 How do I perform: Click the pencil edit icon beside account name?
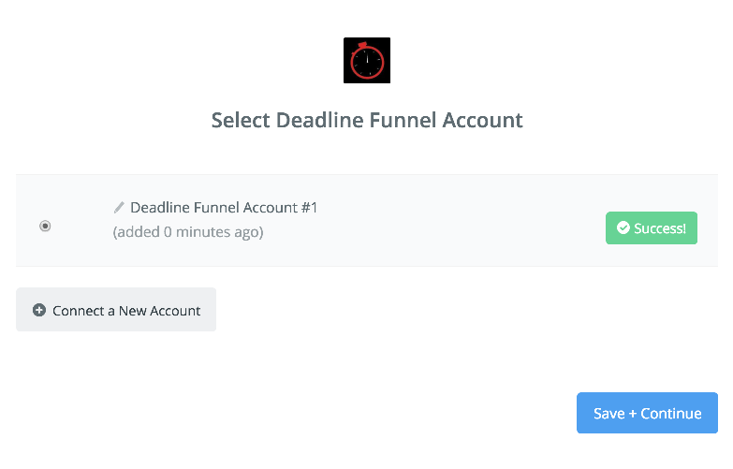coord(119,207)
